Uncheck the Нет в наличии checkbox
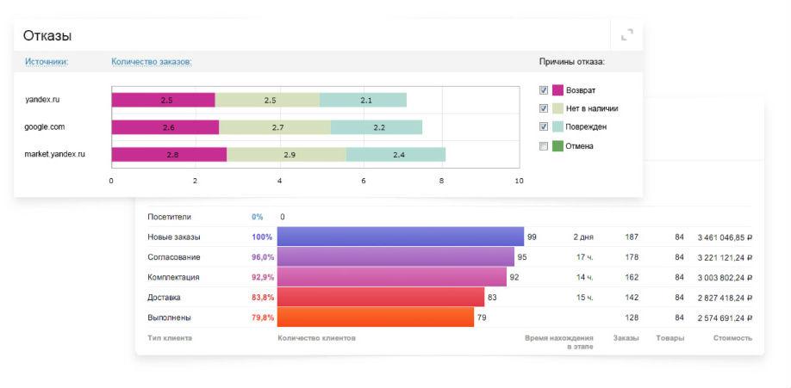Image resolution: width=791 pixels, height=388 pixels. (543, 108)
